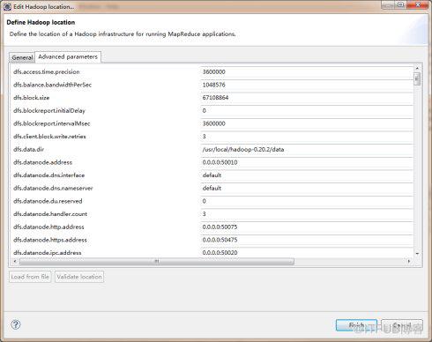Close the Edit Hadoop location dialog

[x=419, y=4]
